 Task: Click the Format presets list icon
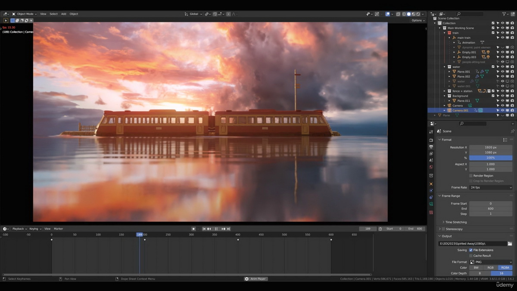[x=505, y=140]
